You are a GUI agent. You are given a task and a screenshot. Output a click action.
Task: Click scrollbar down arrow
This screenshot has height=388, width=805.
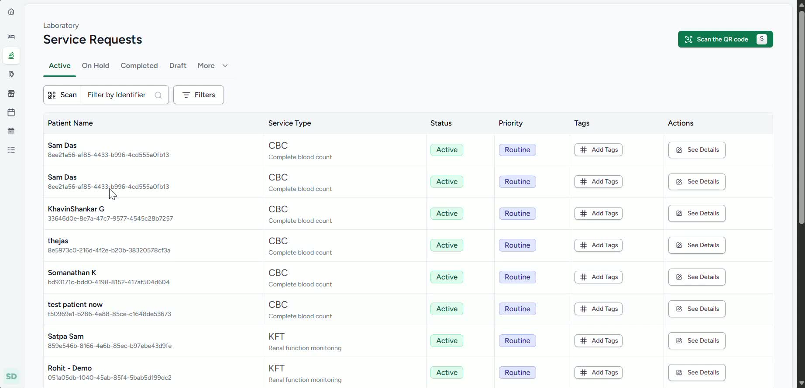click(801, 383)
